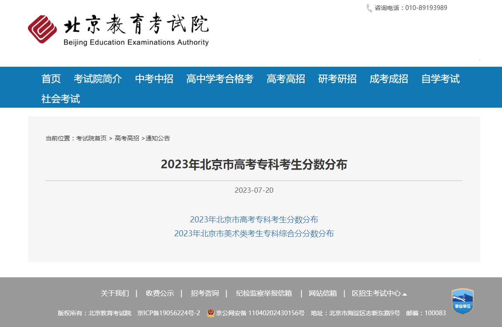Open the 考试院简介 menu item
Screen dimensions: 502x327
(98, 78)
